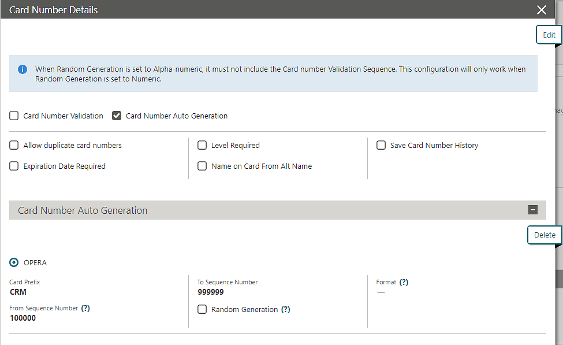The image size is (563, 345).
Task: Click the Card Number Auto Generation section header
Action: [83, 210]
